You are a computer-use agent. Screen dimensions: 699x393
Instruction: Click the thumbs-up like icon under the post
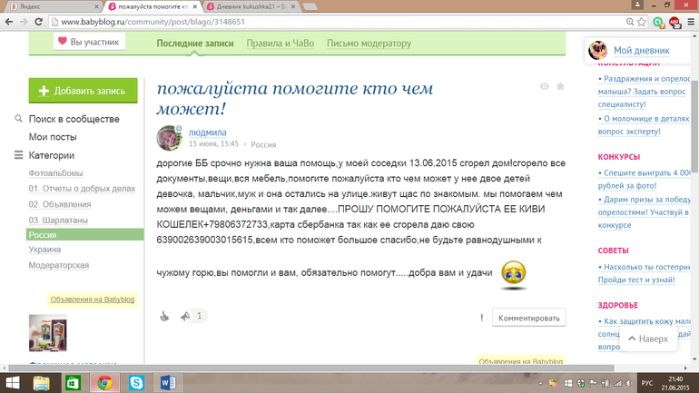point(164,317)
